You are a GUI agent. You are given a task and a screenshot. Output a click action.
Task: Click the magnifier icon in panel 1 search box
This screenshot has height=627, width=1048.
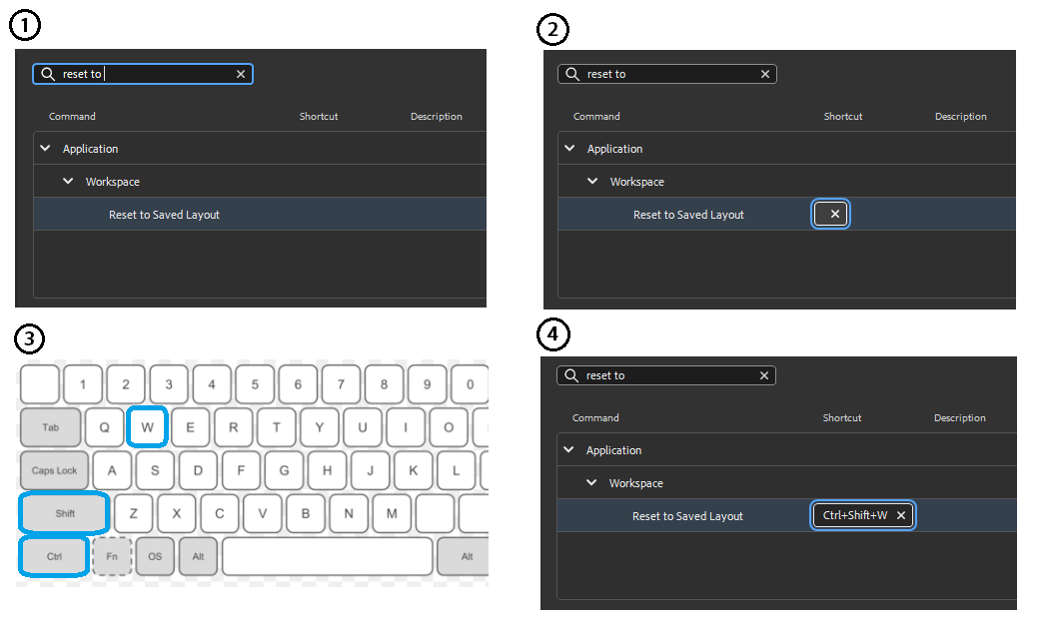click(46, 73)
